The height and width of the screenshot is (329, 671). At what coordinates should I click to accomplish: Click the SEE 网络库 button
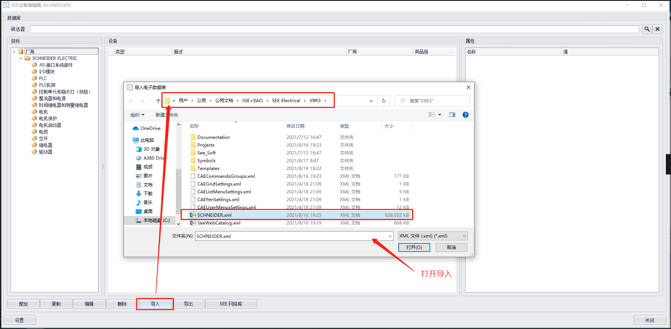tap(231, 304)
